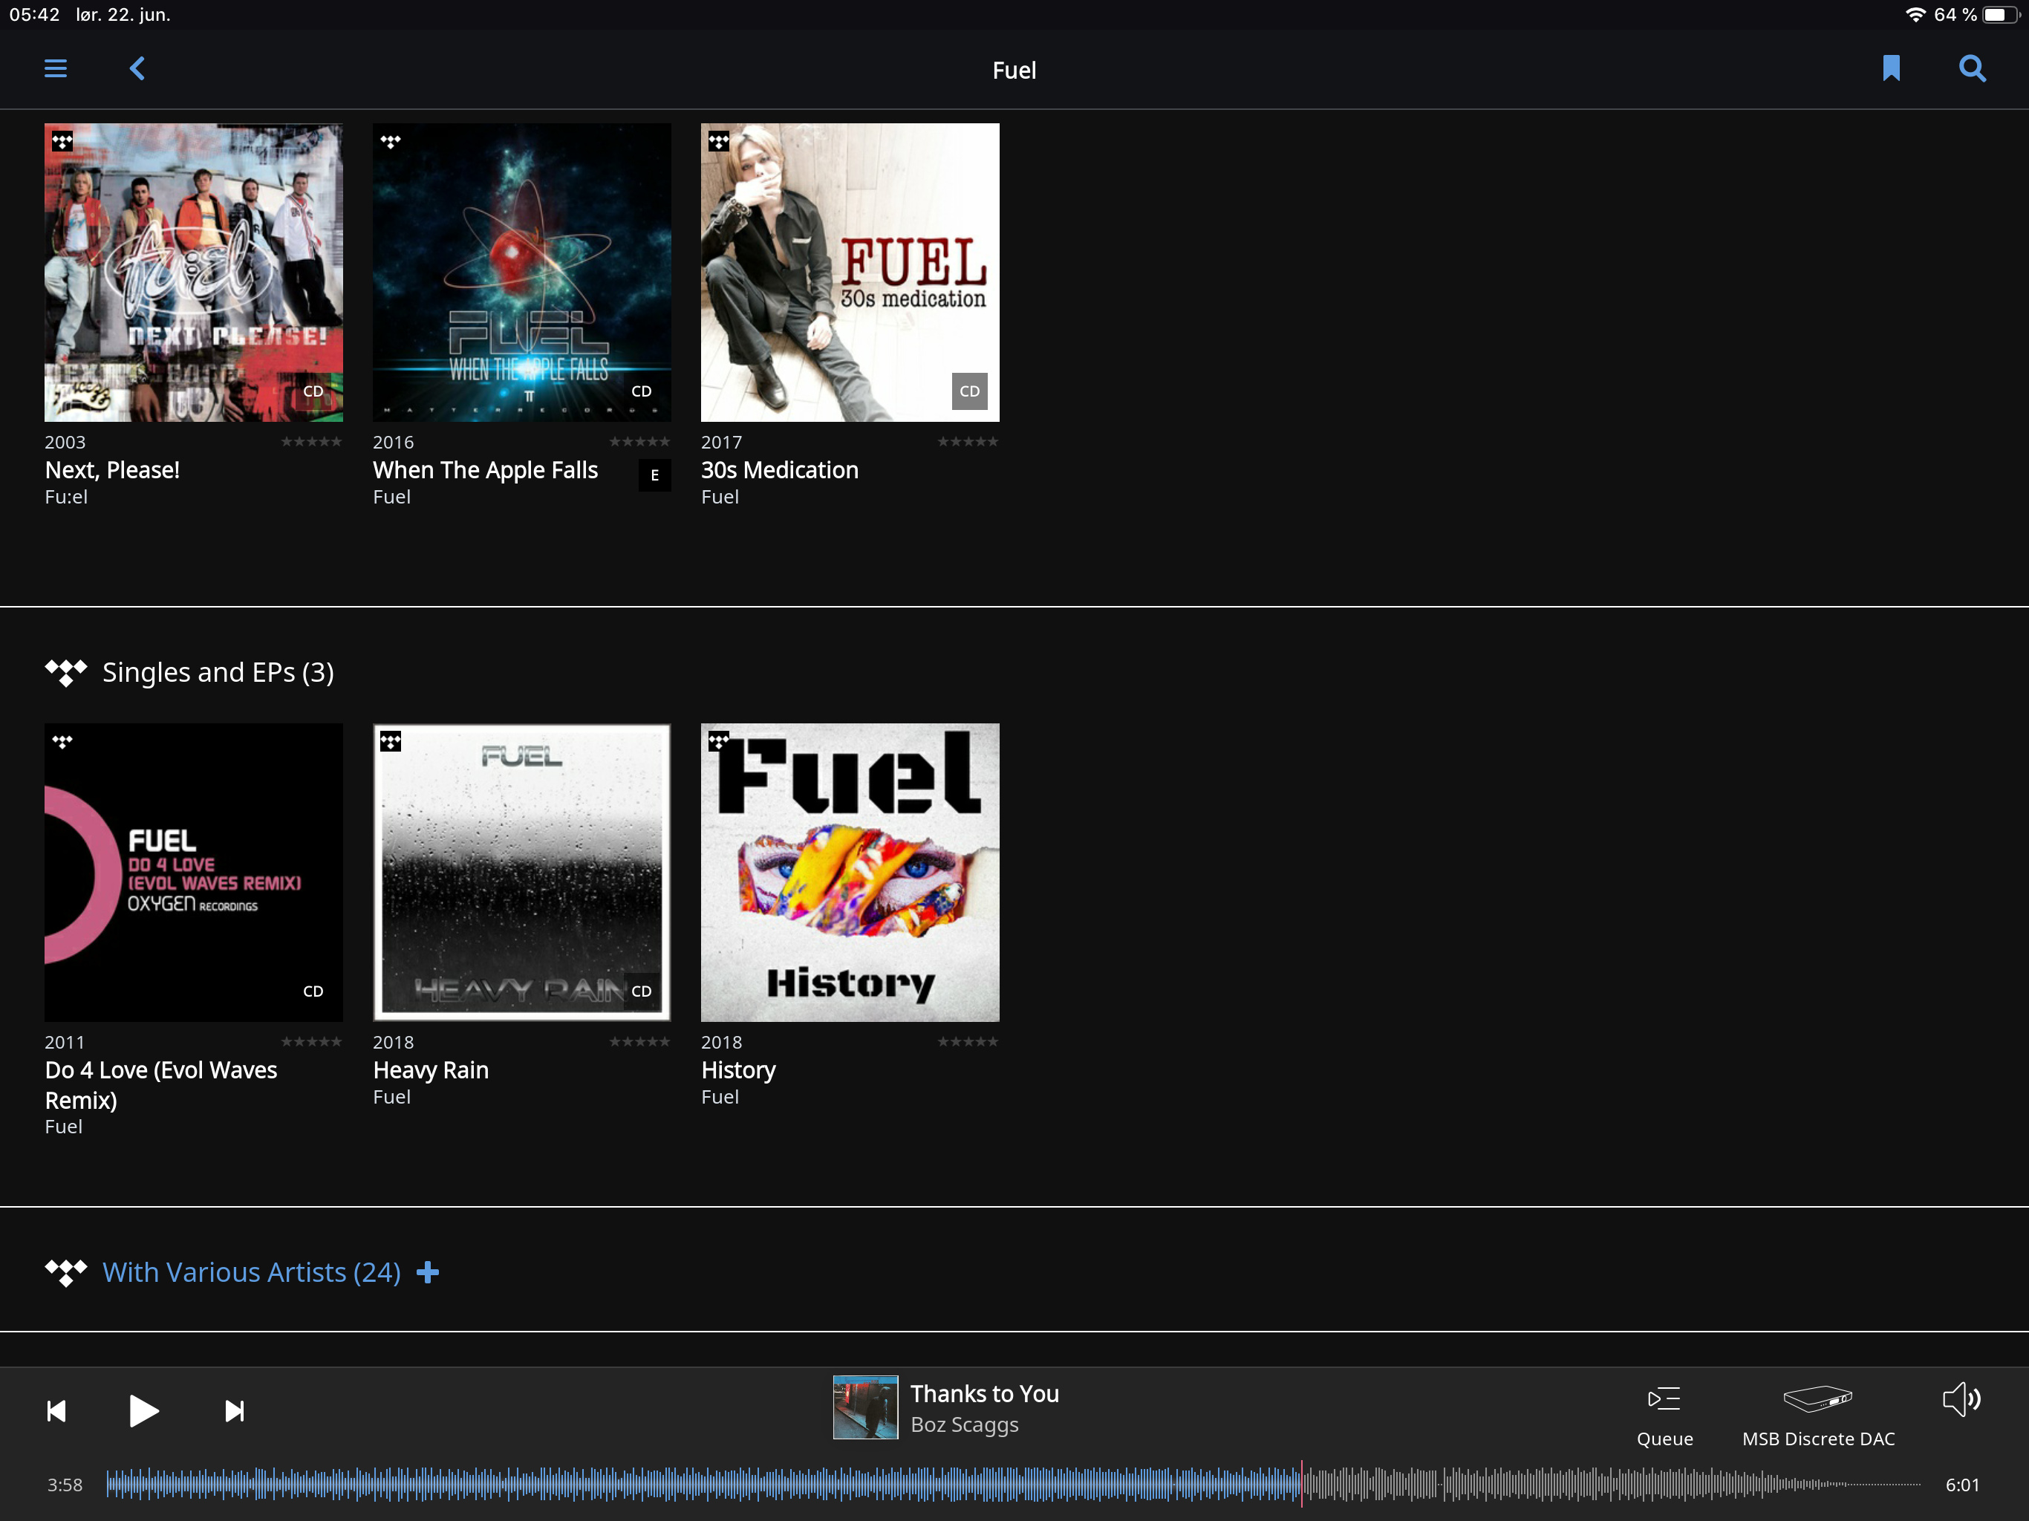Rate Do 4 Love remix stars
Screen dimensions: 2029x1521
click(311, 1041)
